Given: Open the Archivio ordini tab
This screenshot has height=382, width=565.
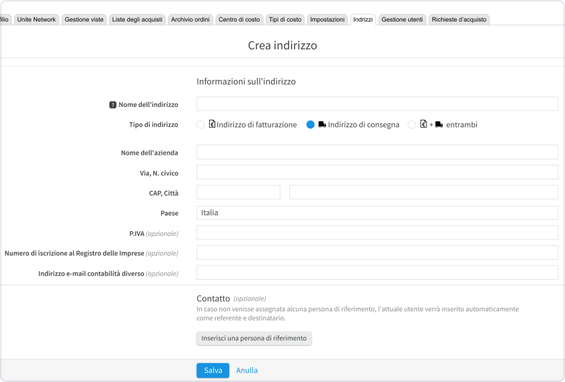Looking at the screenshot, I should tap(190, 20).
